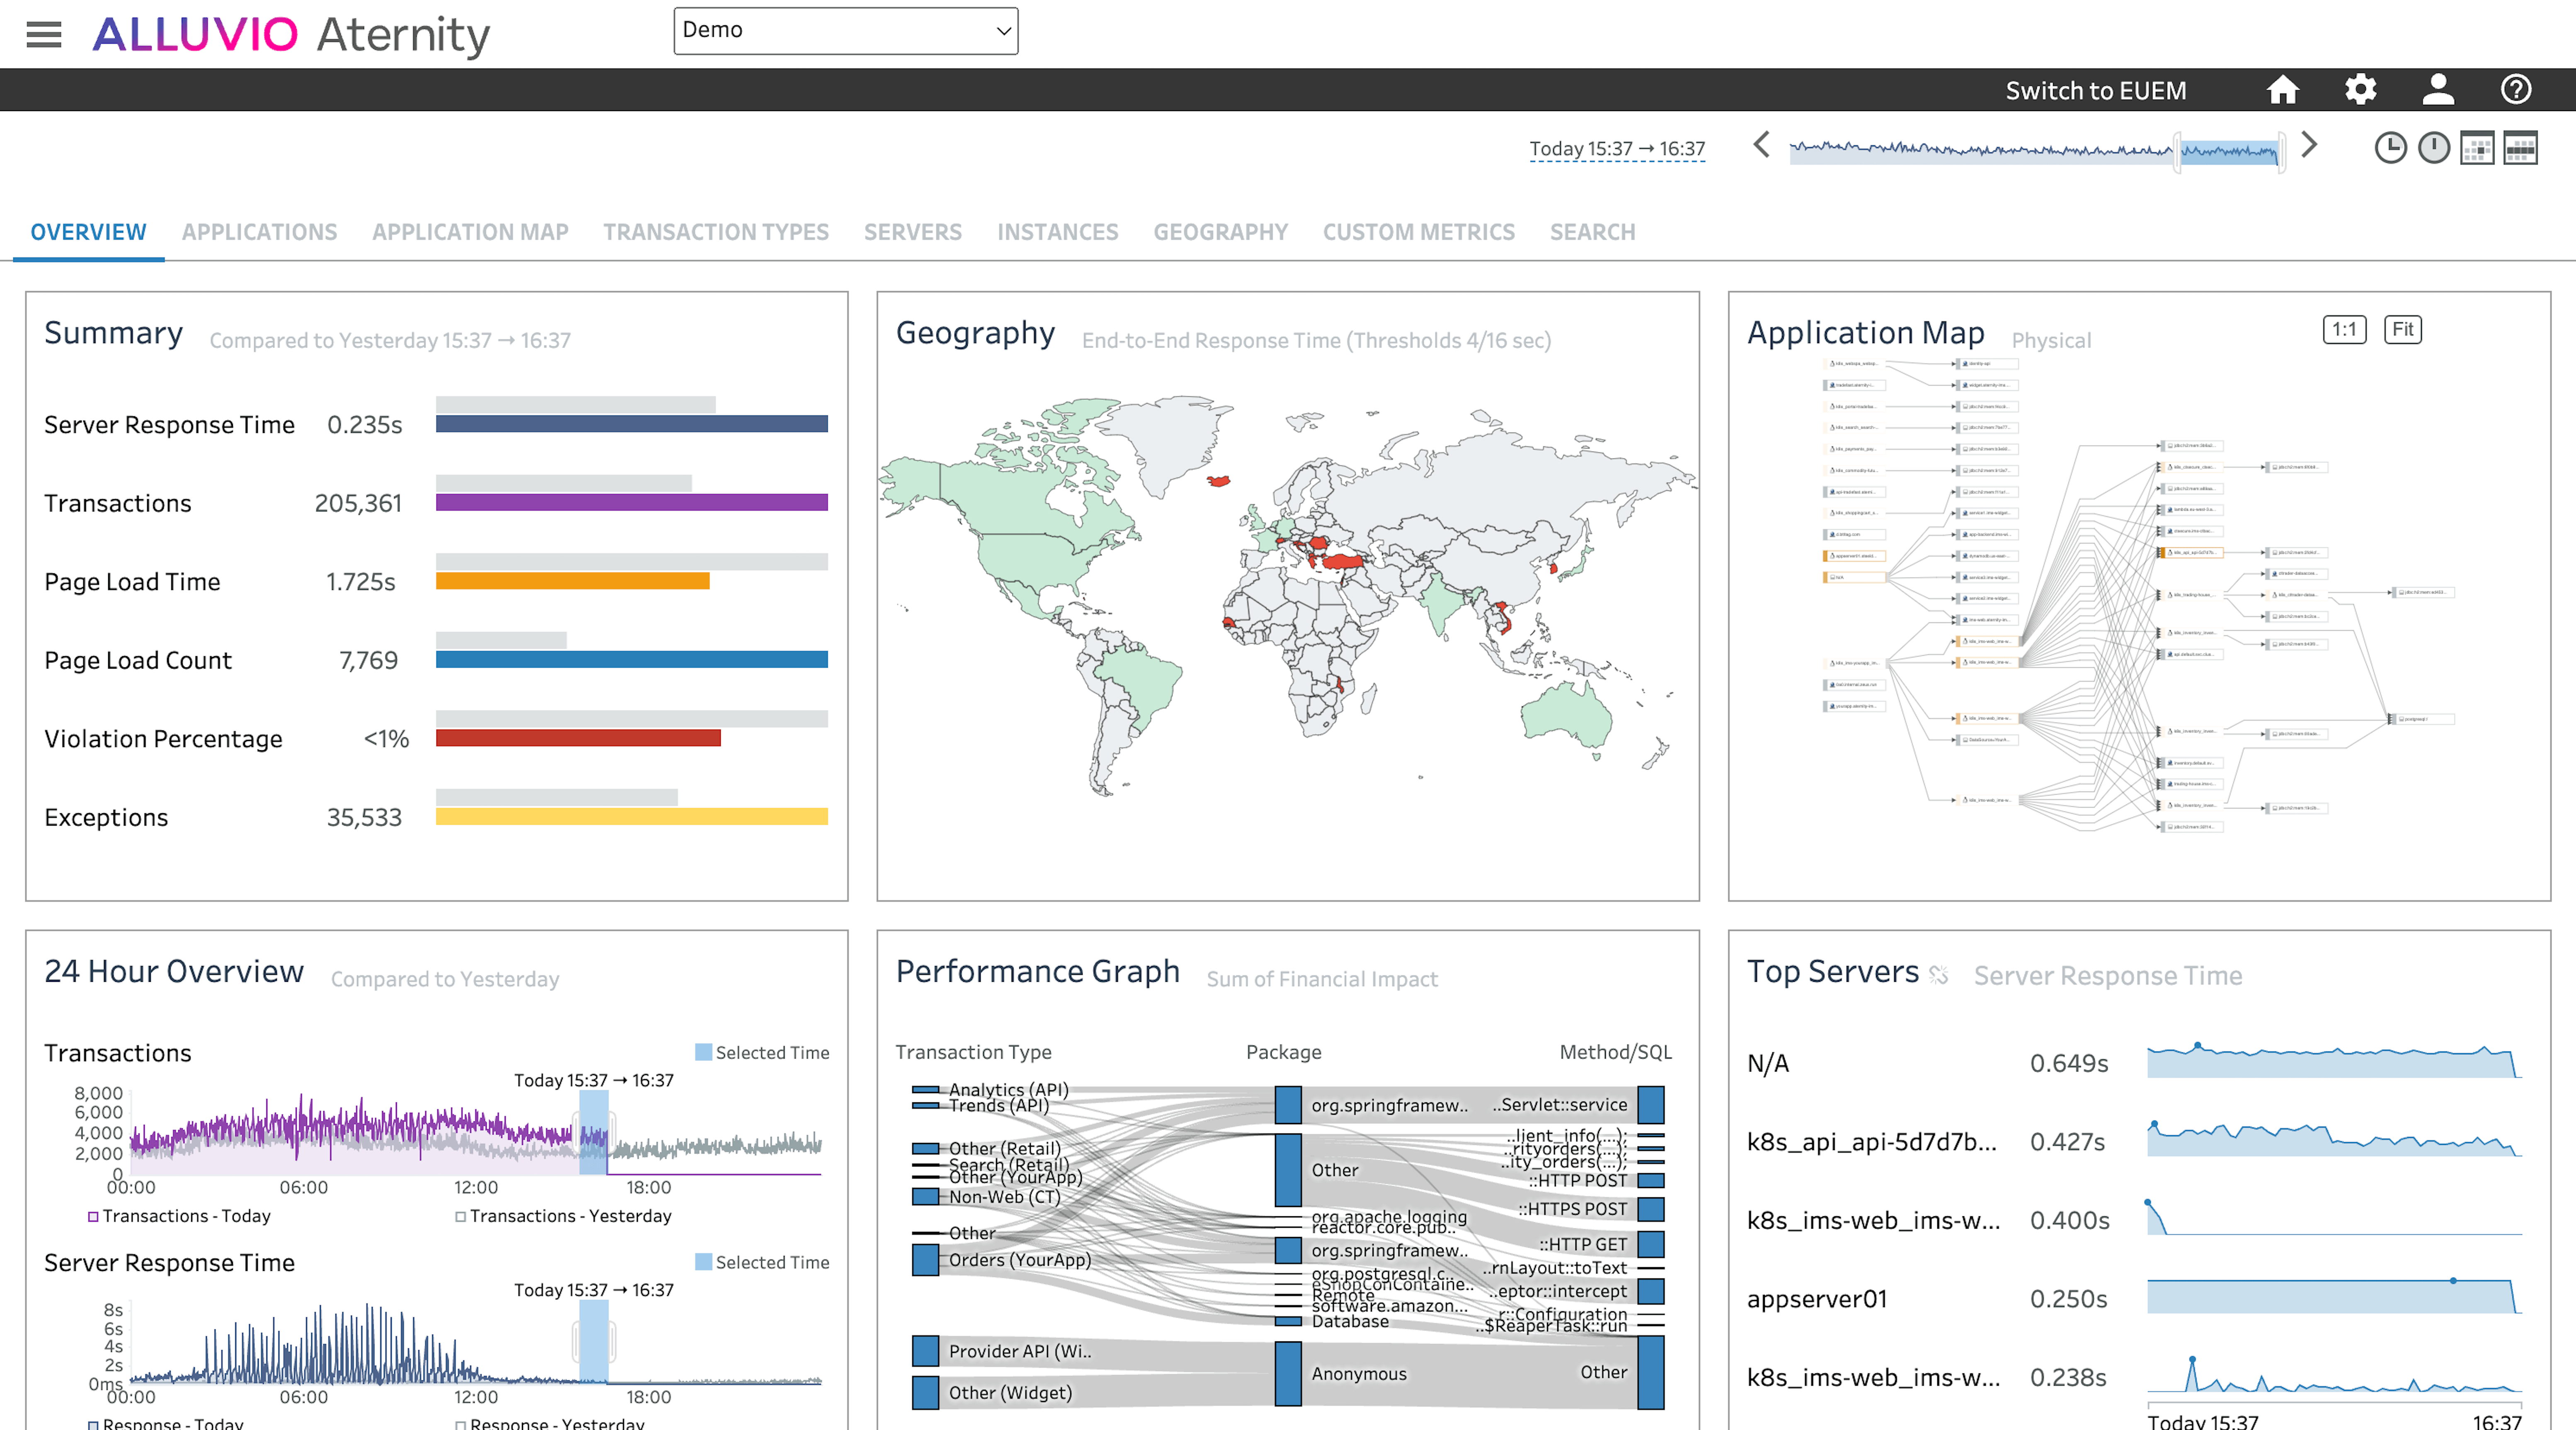Toggle Transactions - Today legend item
The width and height of the screenshot is (2576, 1430).
[x=179, y=1216]
